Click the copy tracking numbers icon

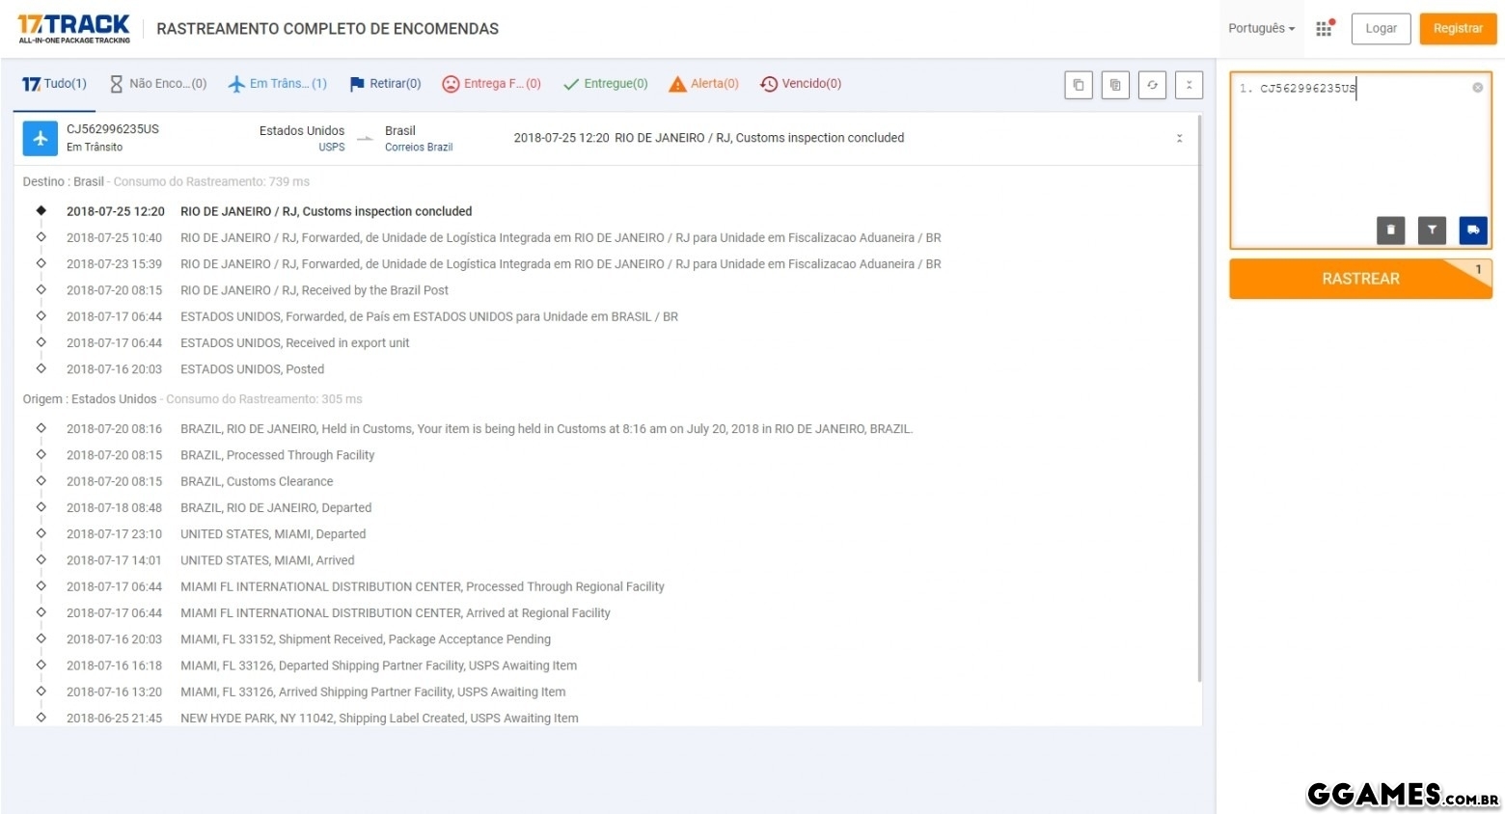(x=1079, y=85)
